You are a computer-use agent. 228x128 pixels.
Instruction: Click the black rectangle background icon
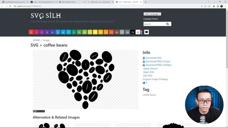146,32
